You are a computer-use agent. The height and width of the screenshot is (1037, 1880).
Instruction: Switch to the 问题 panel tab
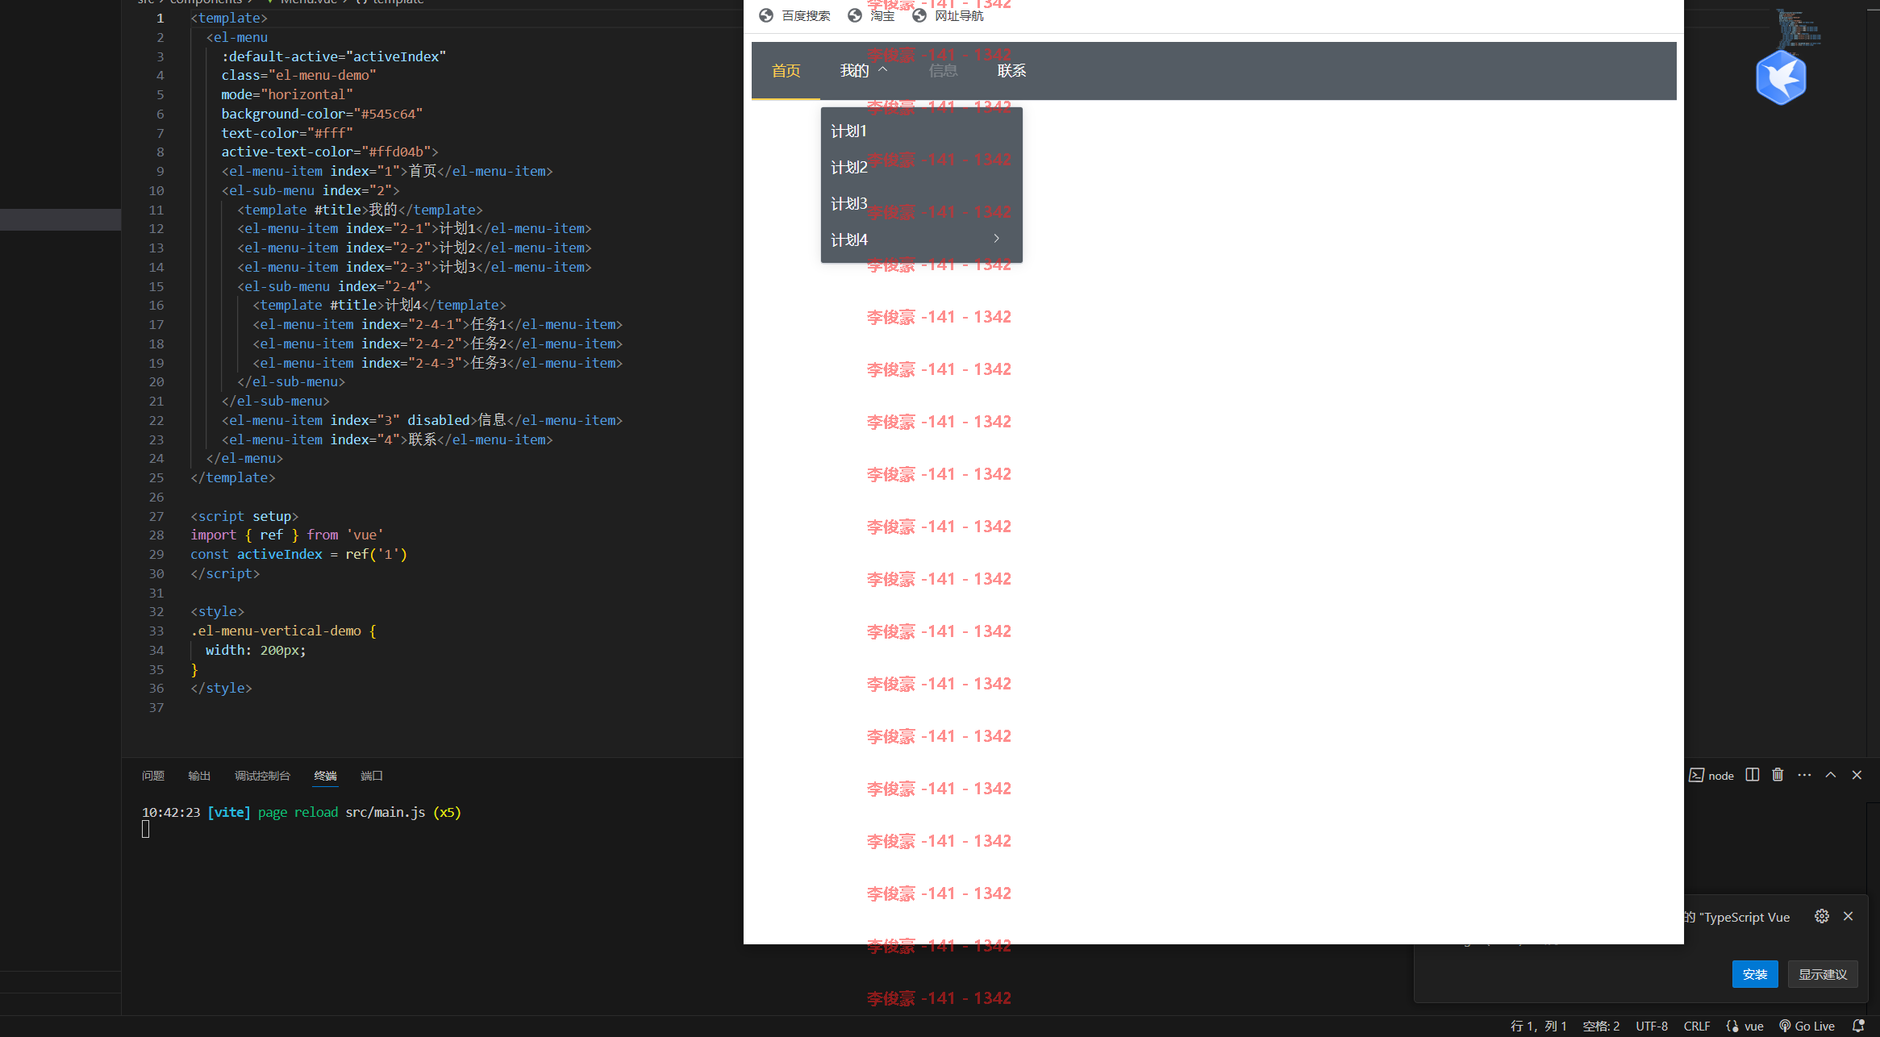(153, 776)
